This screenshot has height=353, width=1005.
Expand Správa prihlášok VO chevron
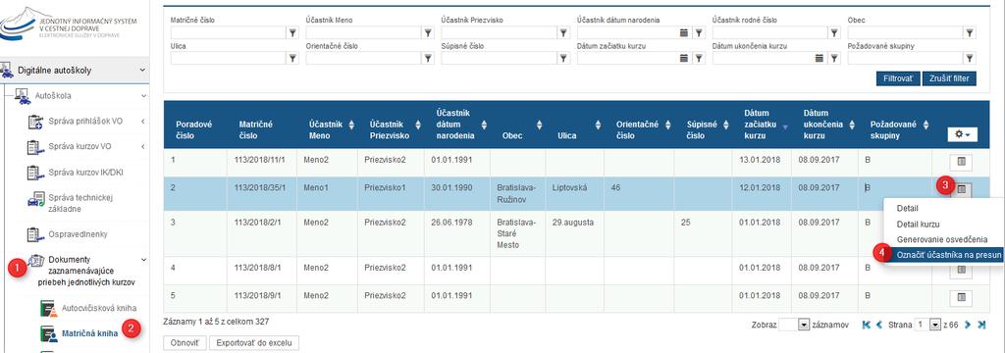[x=143, y=121]
